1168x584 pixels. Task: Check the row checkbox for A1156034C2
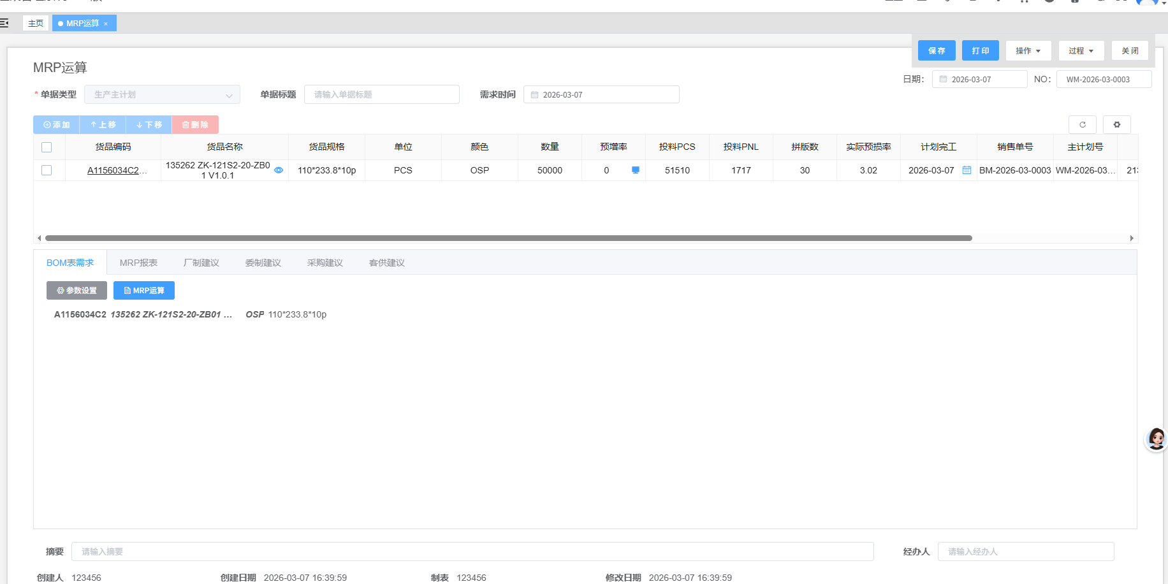click(47, 170)
